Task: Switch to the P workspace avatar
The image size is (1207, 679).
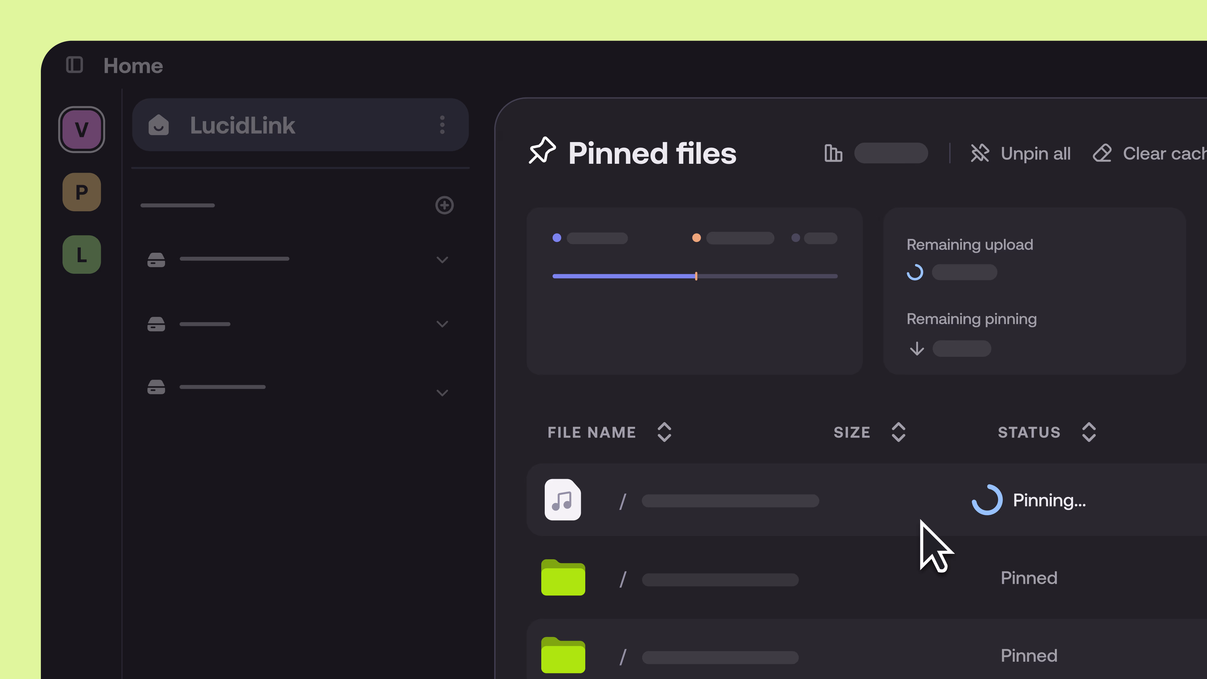Action: tap(81, 192)
